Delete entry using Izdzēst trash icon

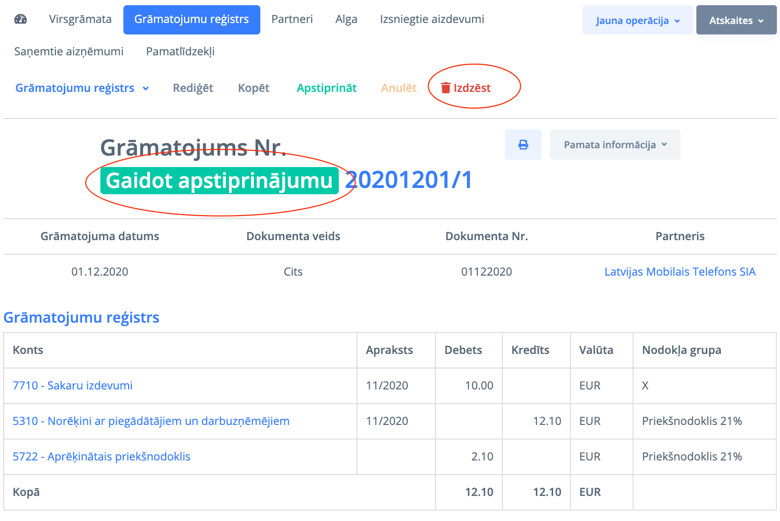445,88
